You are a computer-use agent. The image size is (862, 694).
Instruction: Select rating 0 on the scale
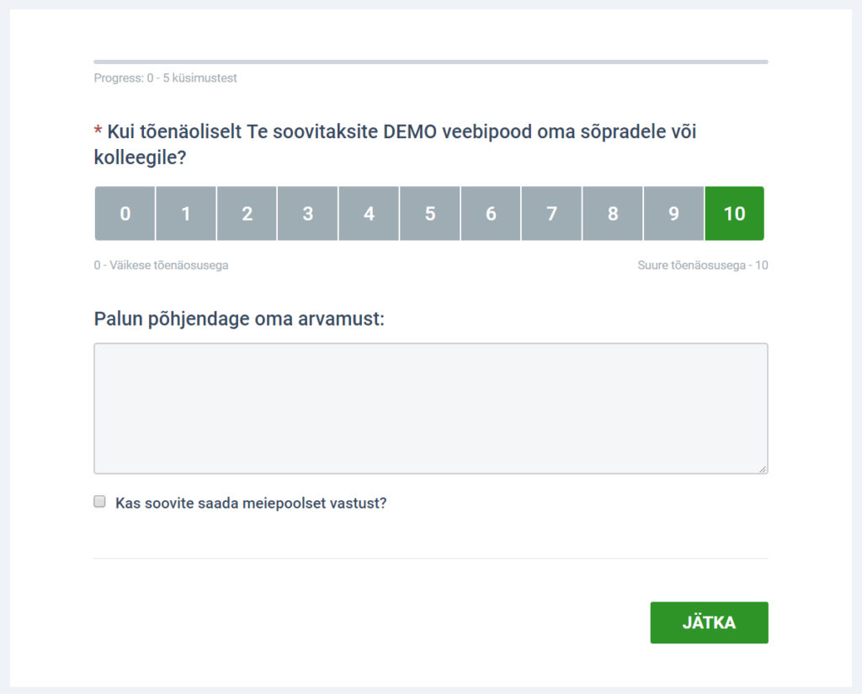pyautogui.click(x=125, y=213)
